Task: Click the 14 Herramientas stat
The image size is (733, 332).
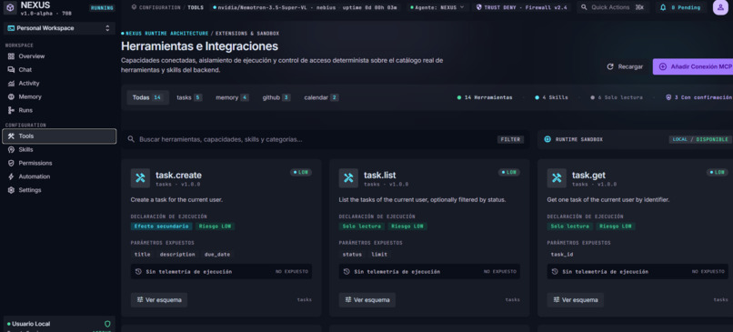Action: (485, 97)
